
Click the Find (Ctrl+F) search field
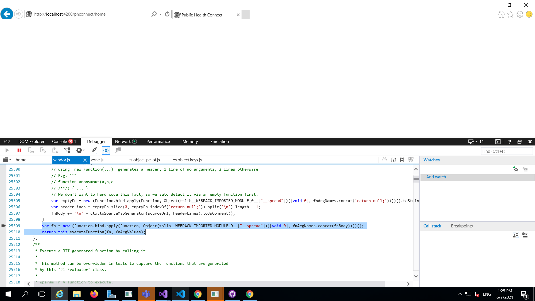[507, 151]
